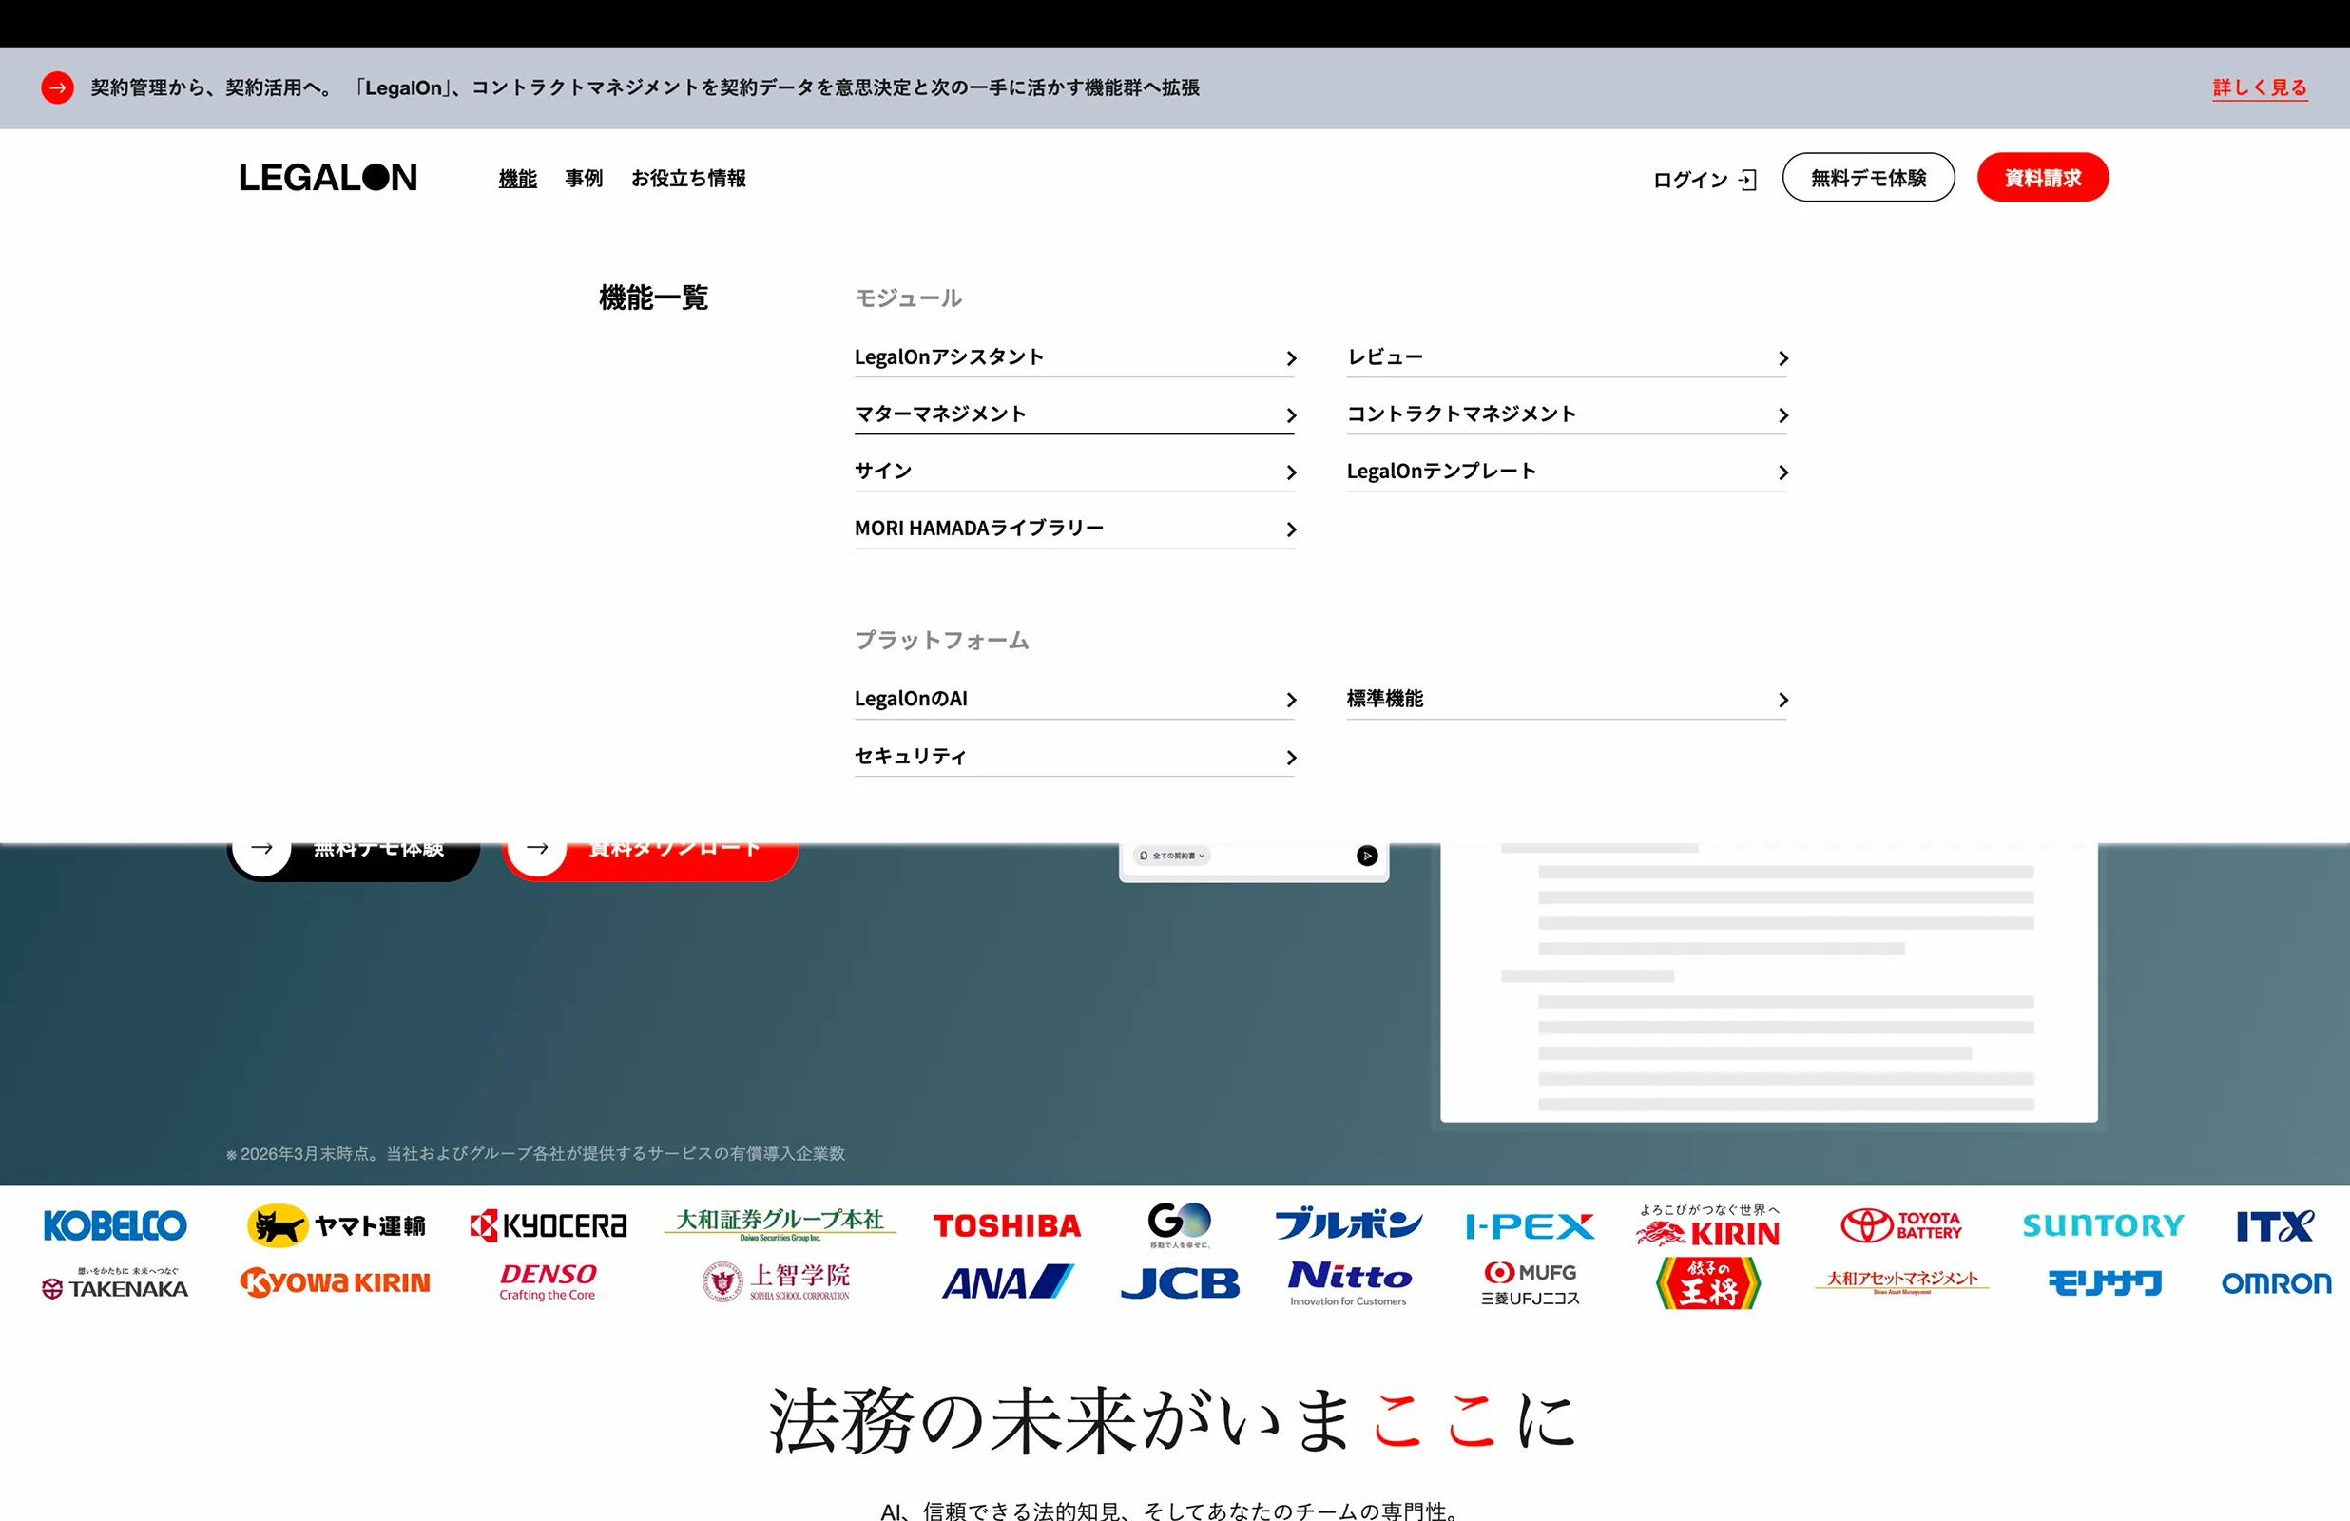Screen dimensions: 2350x1521
Task: Click the DENSO logo
Action: coord(548,1282)
